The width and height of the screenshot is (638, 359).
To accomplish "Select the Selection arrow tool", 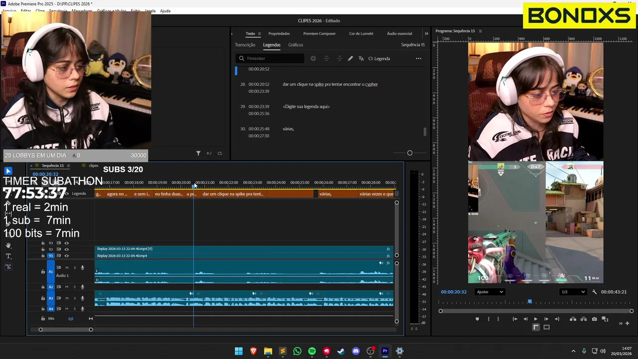I will click(8, 171).
